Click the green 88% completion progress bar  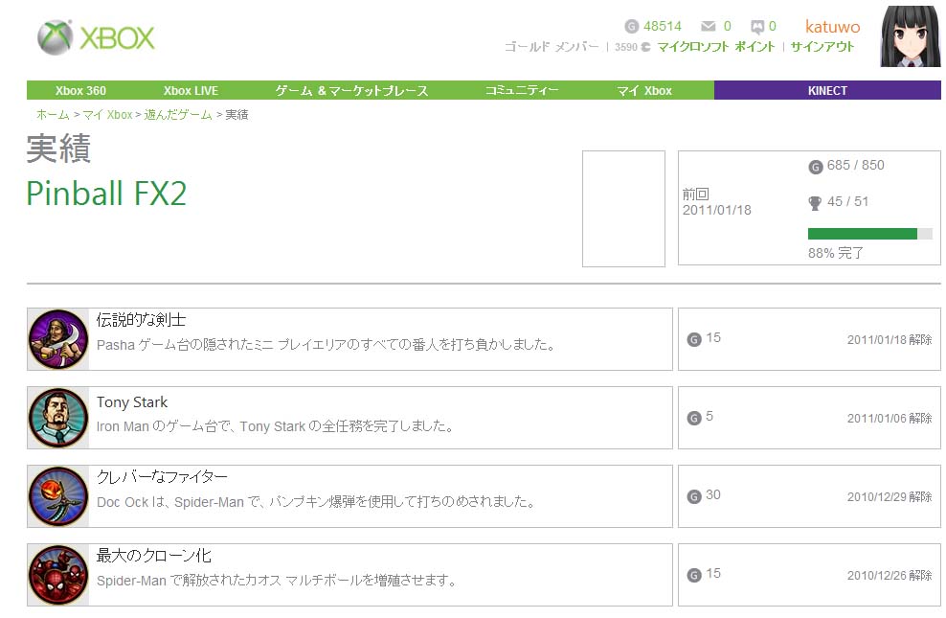pyautogui.click(x=870, y=234)
